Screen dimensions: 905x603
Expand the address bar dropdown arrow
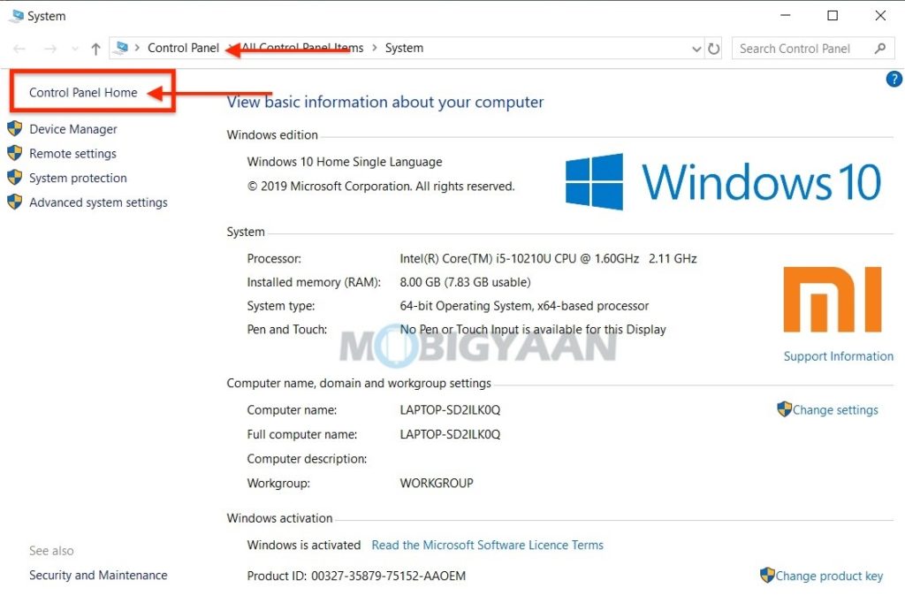point(697,48)
